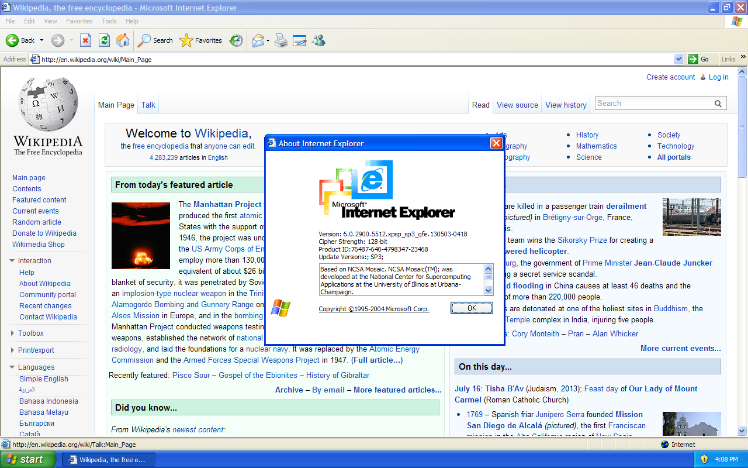Open the train derailment thumbnail image
Screen dimensions: 748x468
coord(692,217)
